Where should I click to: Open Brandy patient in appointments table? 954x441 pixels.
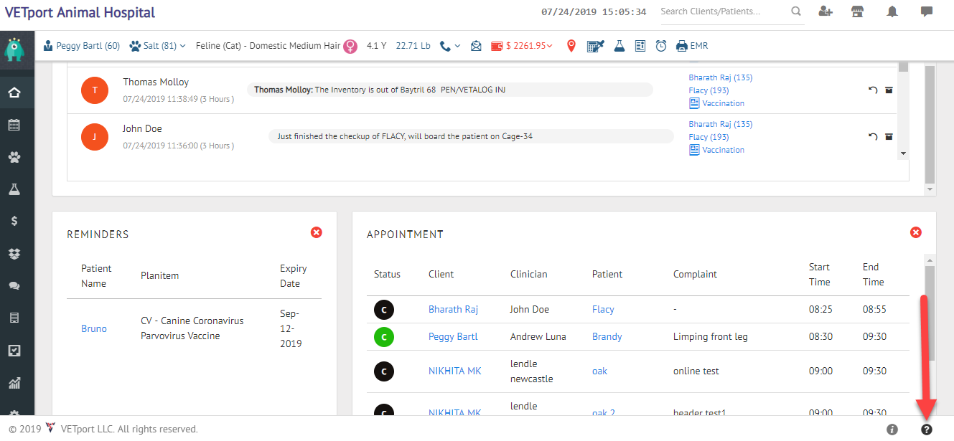(x=607, y=336)
